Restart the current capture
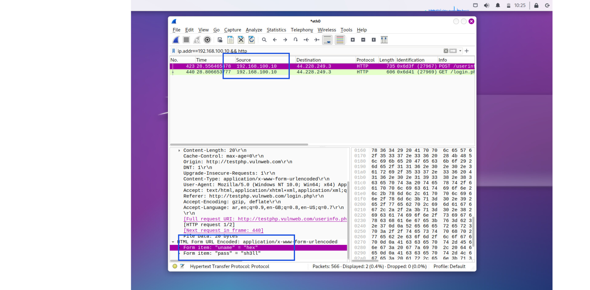The height and width of the screenshot is (290, 590). click(x=197, y=40)
